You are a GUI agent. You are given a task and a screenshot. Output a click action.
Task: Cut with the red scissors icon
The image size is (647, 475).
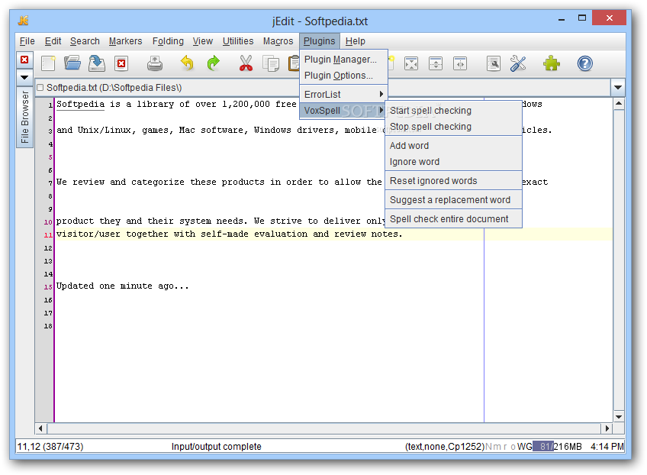point(246,63)
